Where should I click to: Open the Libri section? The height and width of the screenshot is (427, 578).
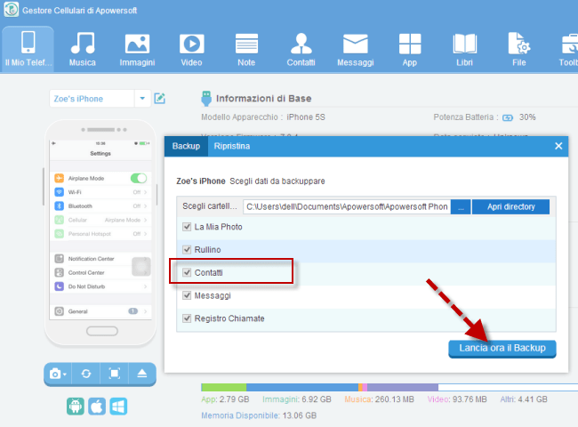click(x=463, y=48)
